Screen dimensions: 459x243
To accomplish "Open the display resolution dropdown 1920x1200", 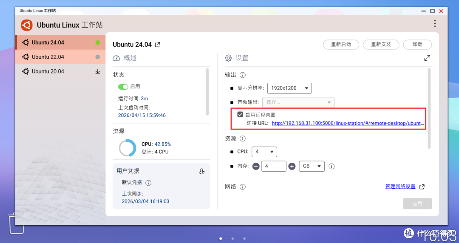I will click(x=289, y=88).
